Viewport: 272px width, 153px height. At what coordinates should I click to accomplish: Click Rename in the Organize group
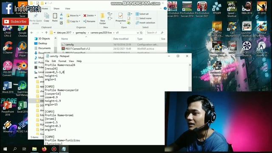pos(89,21)
